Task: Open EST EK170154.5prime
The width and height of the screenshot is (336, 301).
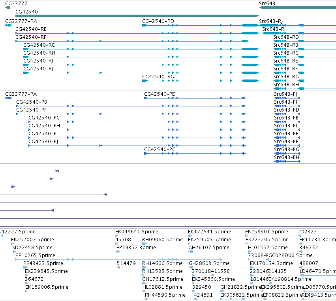Action: coord(271,264)
